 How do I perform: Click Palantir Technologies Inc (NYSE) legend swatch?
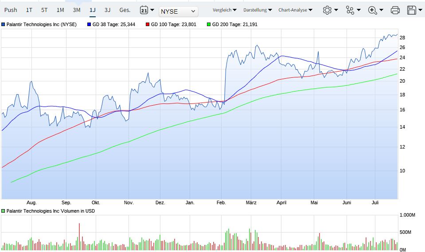coord(3,24)
